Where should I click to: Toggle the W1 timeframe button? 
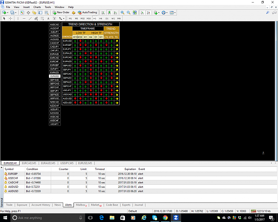coord(113,18)
